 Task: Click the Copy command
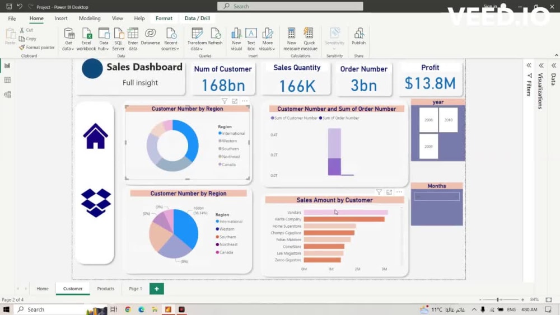point(28,39)
